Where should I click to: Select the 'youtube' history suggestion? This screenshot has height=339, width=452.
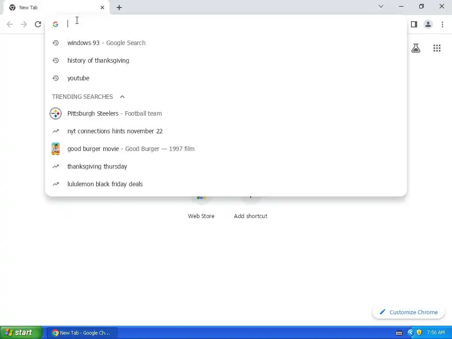tap(226, 78)
